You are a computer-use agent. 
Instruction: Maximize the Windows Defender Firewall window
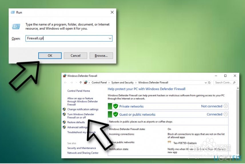point(225,76)
